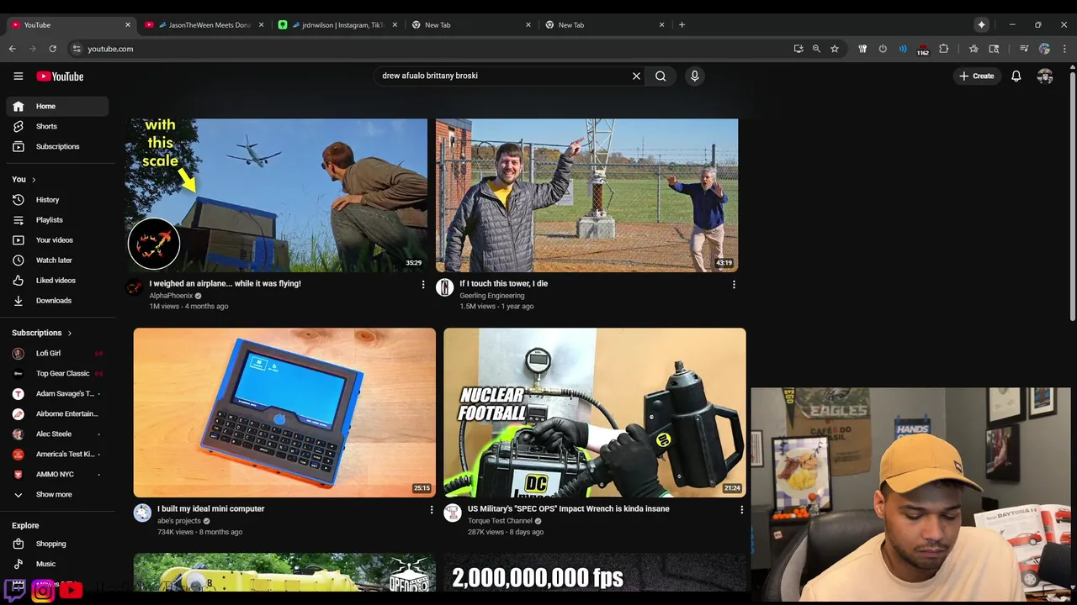Open a new browser tab
The width and height of the screenshot is (1077, 605).
click(x=682, y=25)
